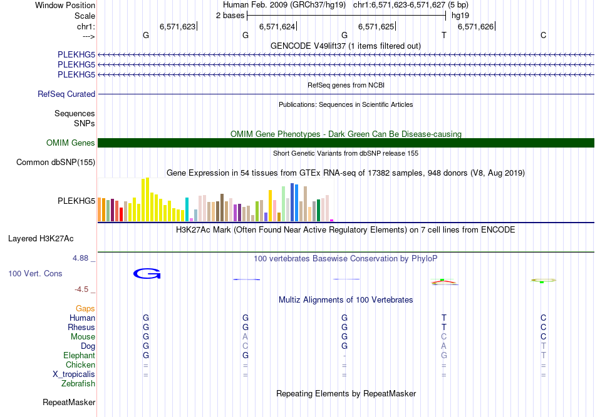
Task: Click the -4.5 PhyloP lower scale value
Action: coord(81,289)
